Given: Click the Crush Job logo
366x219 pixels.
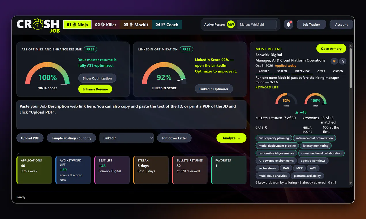Looking at the screenshot, I should [x=38, y=25].
